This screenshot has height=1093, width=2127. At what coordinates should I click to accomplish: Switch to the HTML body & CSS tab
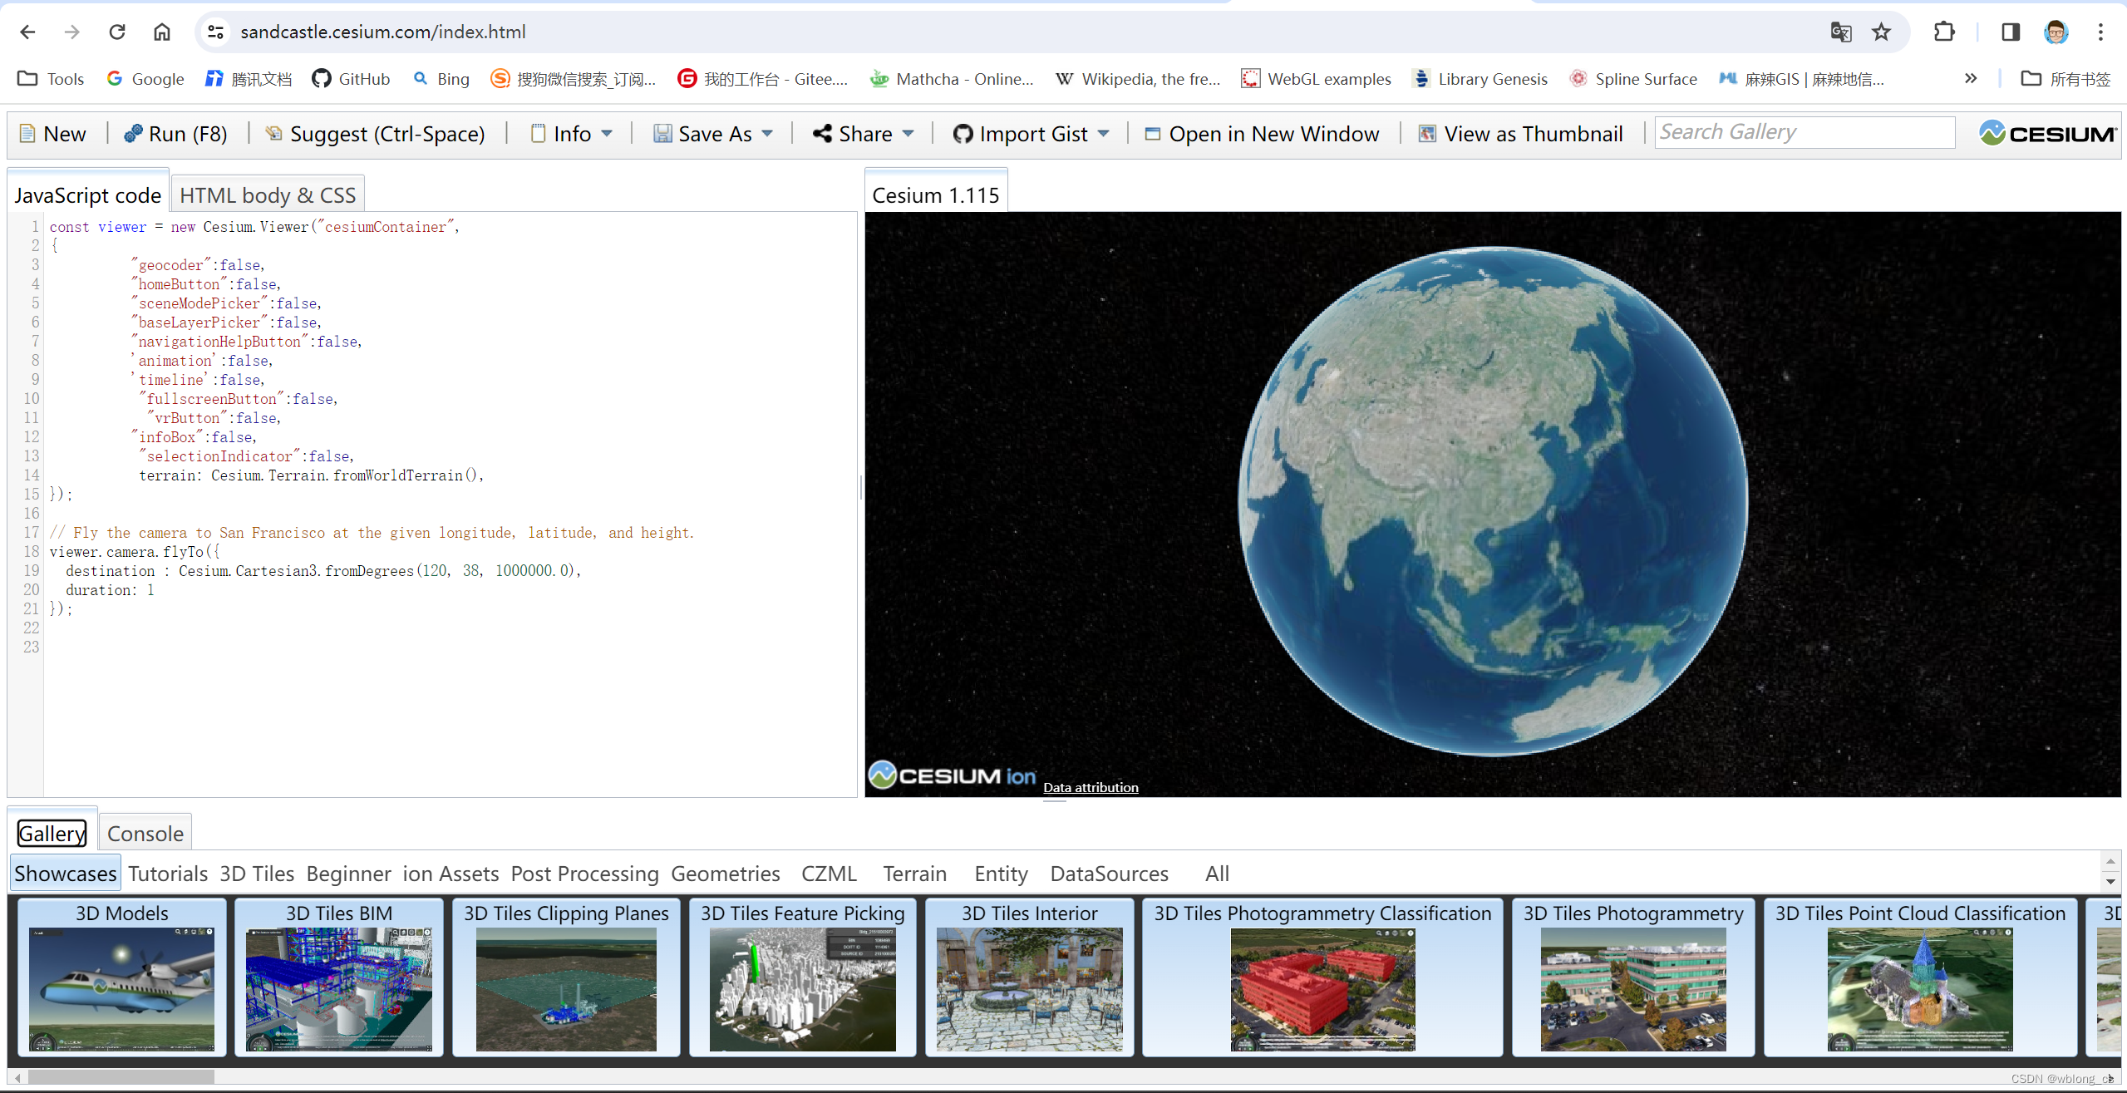pyautogui.click(x=267, y=194)
